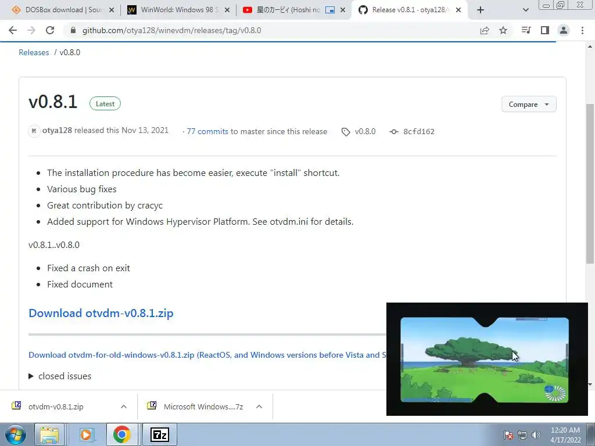Close the WinWorld tab
Viewport: 595px width, 446px height.
(x=227, y=10)
